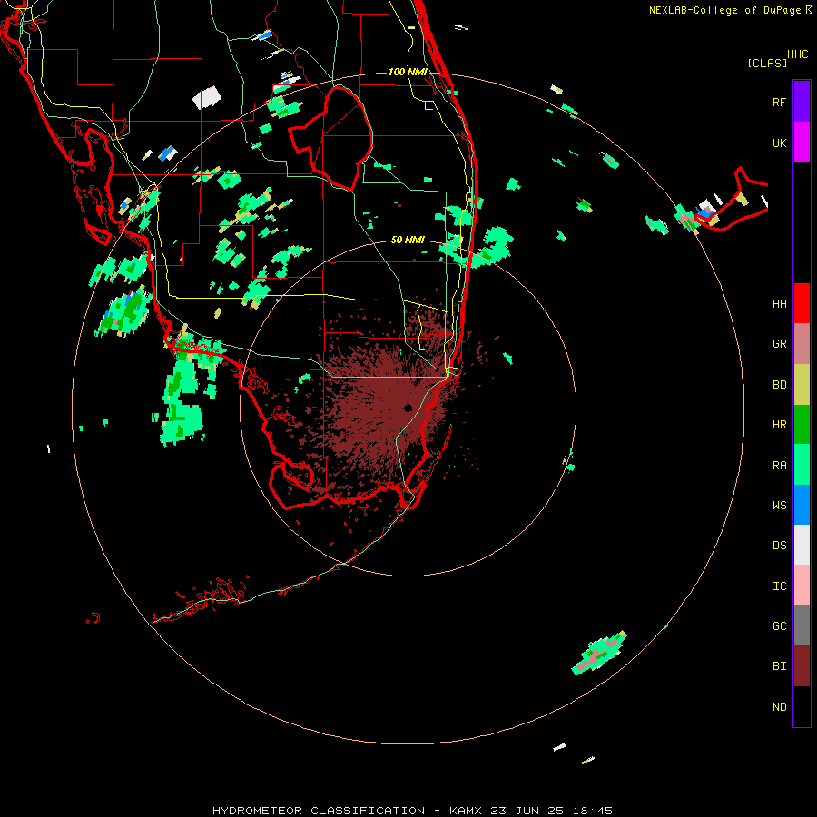
Task: Click the RF legend label
Action: (779, 103)
